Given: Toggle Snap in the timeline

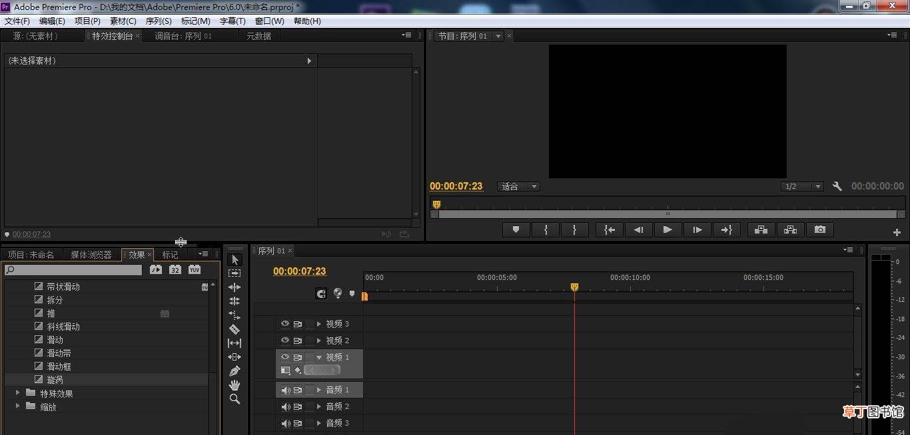Looking at the screenshot, I should (x=321, y=293).
